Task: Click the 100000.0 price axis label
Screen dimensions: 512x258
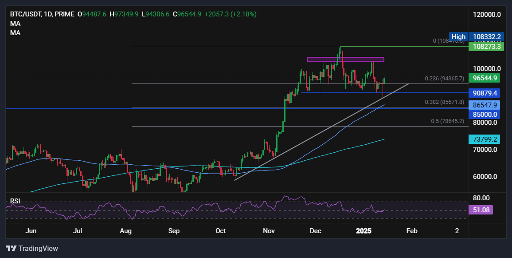Action: coord(487,69)
